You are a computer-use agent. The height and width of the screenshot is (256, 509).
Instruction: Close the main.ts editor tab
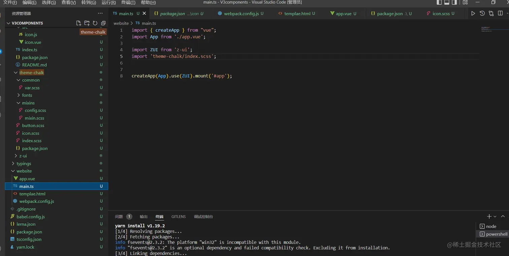[144, 13]
